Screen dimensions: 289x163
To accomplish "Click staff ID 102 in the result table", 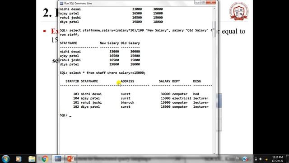I will [76, 107].
